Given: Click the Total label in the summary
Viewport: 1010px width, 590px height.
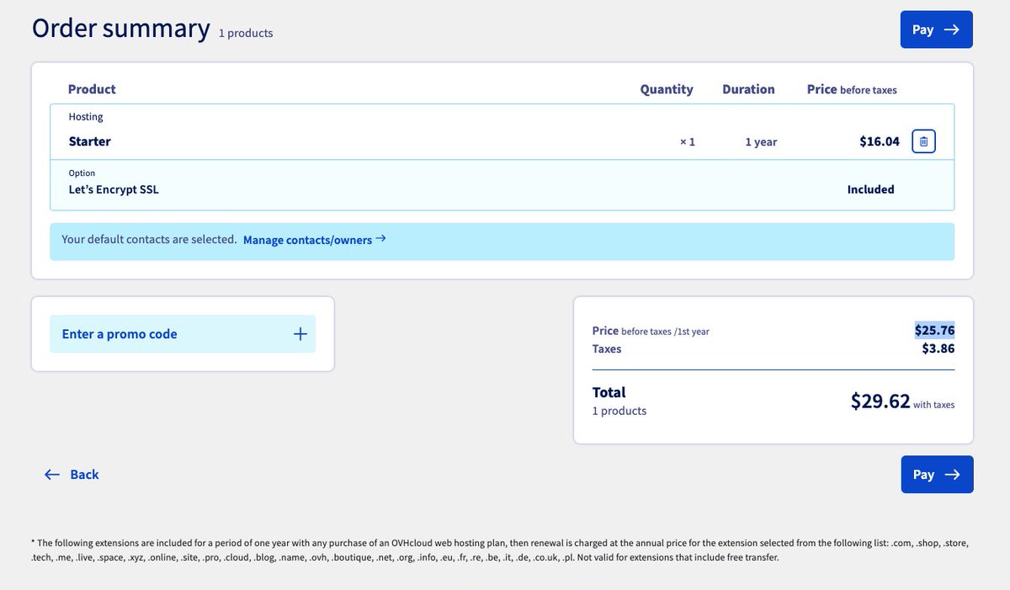Looking at the screenshot, I should tap(609, 392).
